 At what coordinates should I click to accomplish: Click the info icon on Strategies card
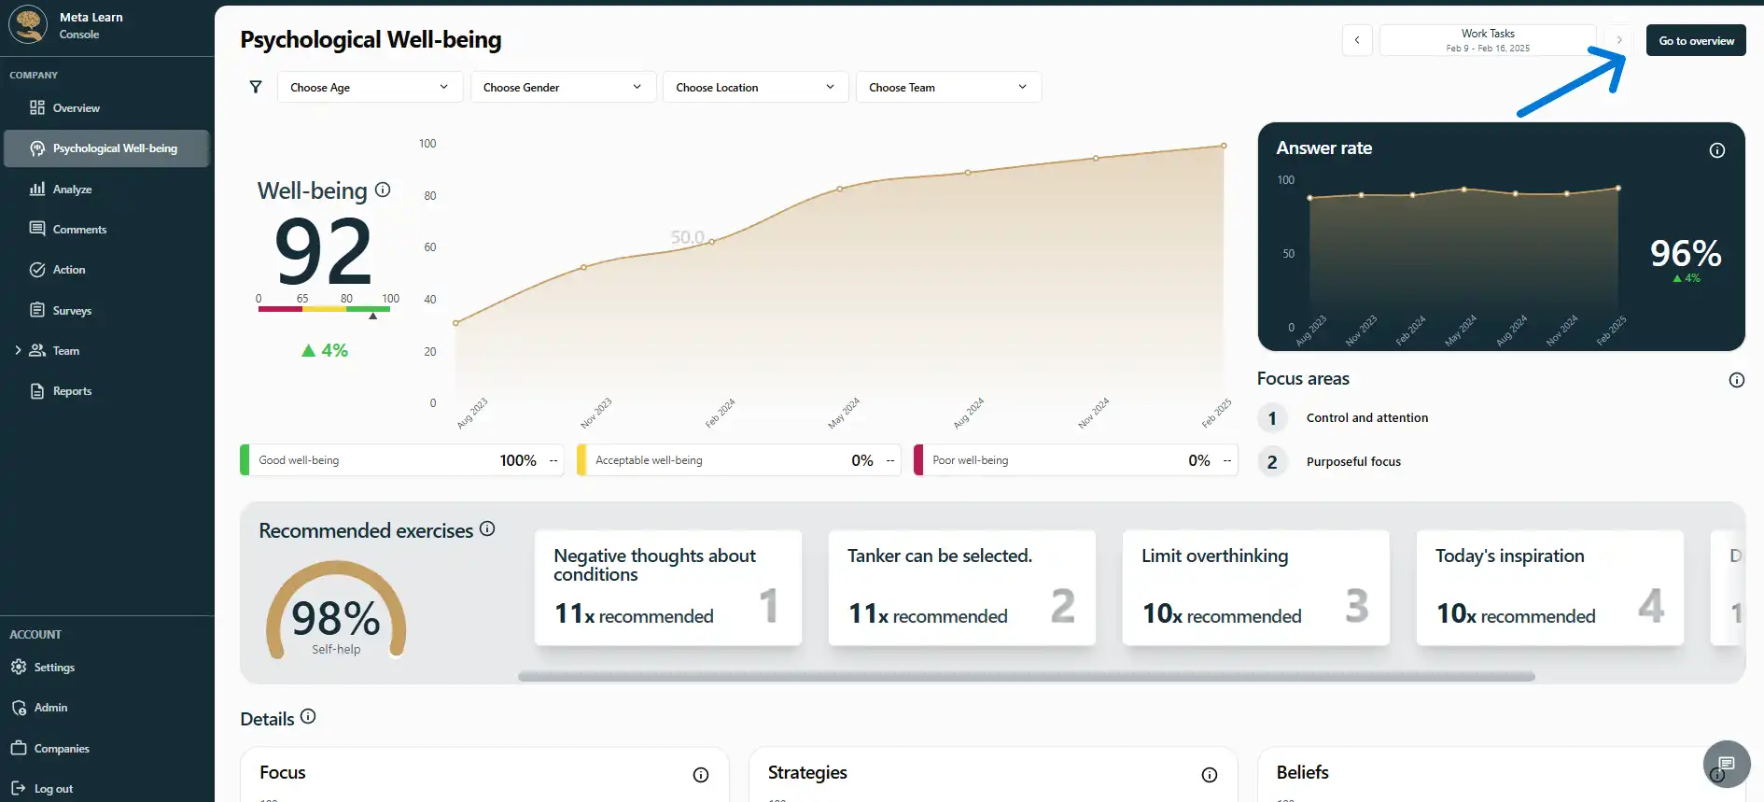[1209, 775]
